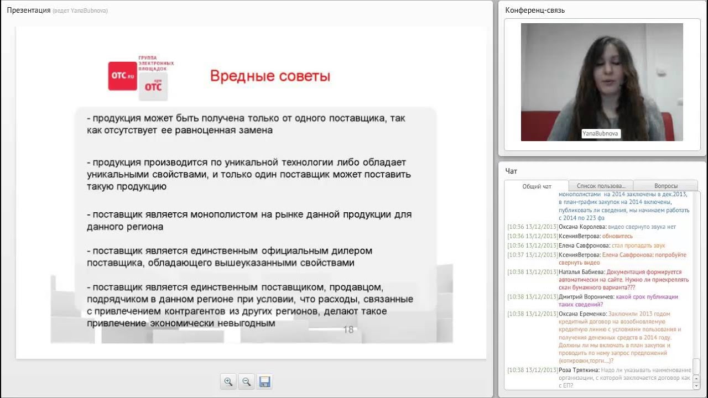This screenshot has width=708, height=398.
Task: Select Дмитрий Вороничев chat message
Action: [592, 300]
